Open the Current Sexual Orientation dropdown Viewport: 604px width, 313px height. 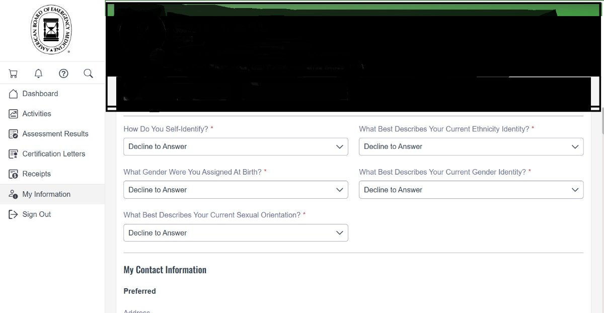point(236,233)
